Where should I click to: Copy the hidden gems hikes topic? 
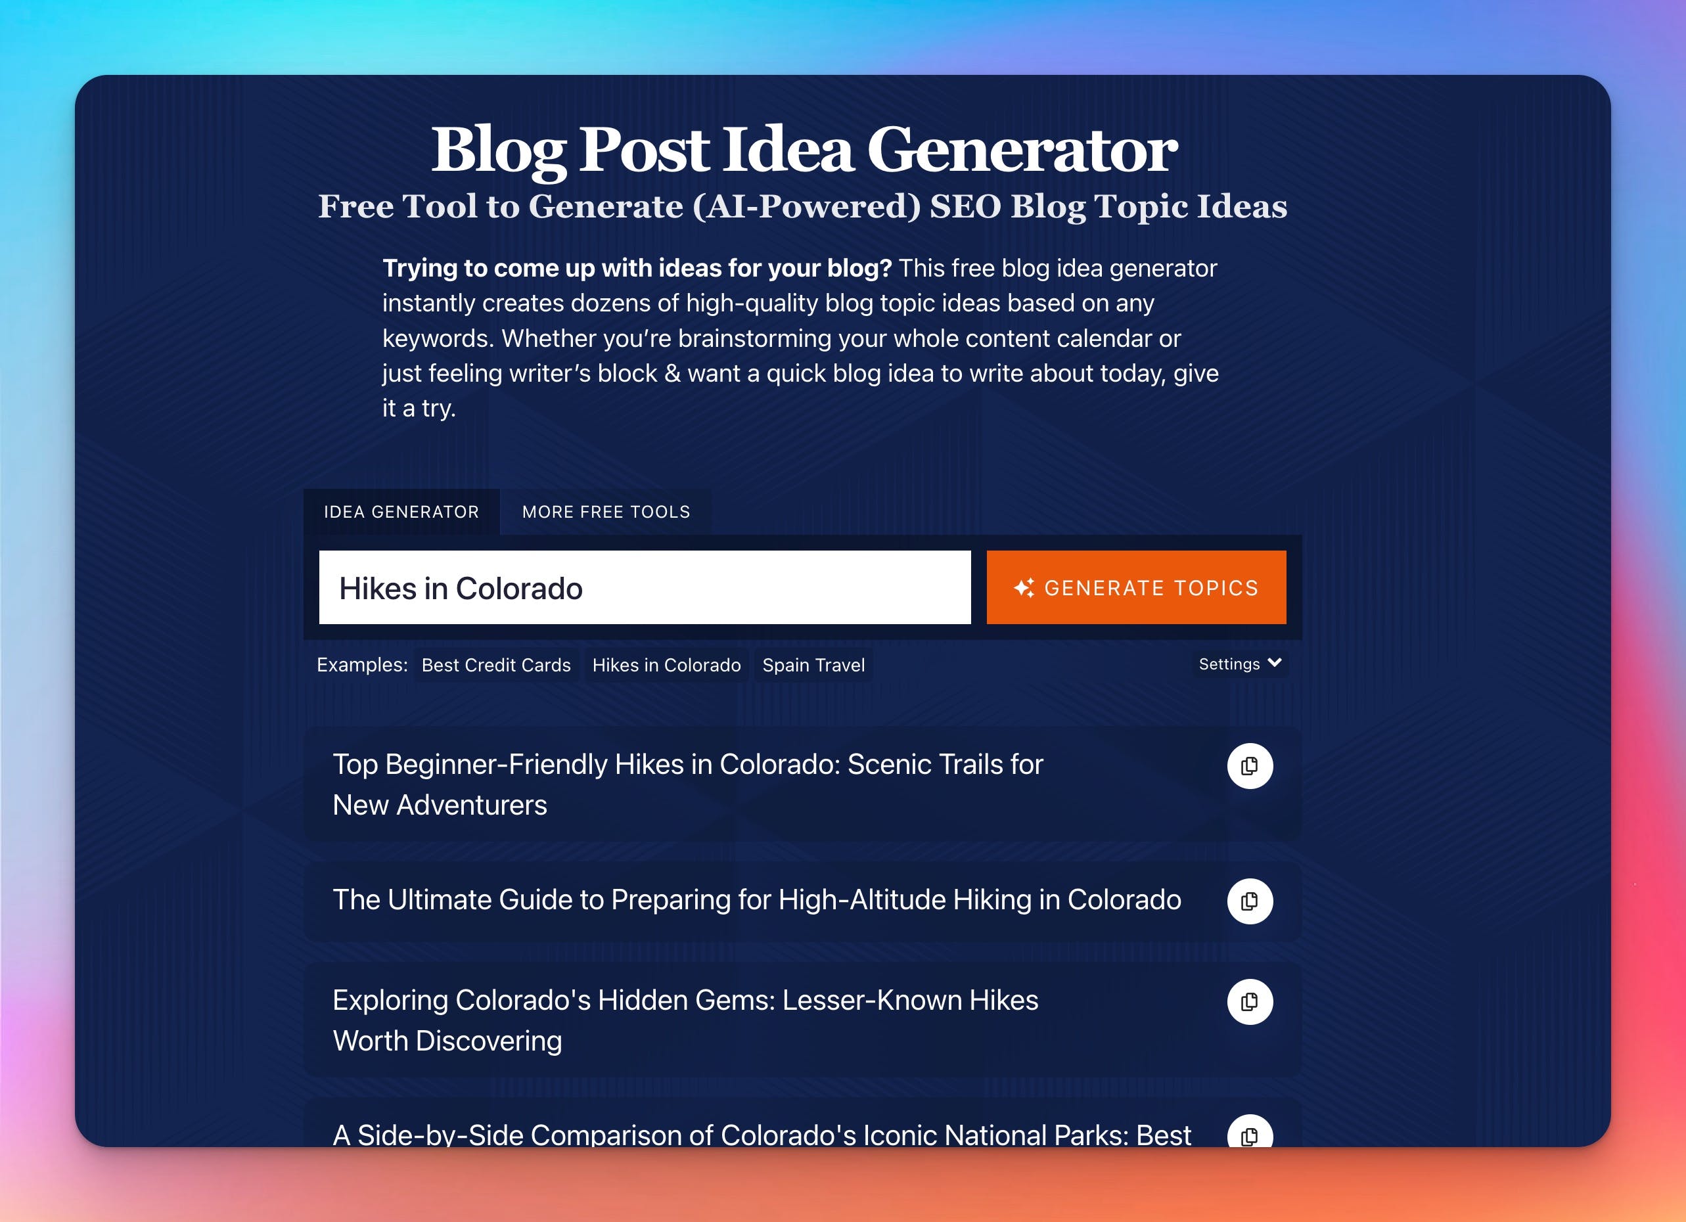click(x=1250, y=1002)
